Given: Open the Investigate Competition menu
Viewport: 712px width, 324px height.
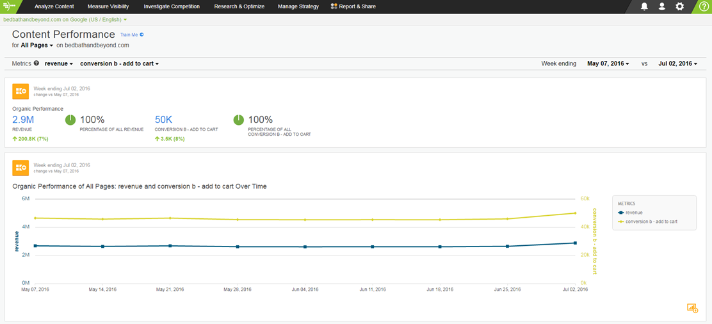Looking at the screenshot, I should click(172, 7).
